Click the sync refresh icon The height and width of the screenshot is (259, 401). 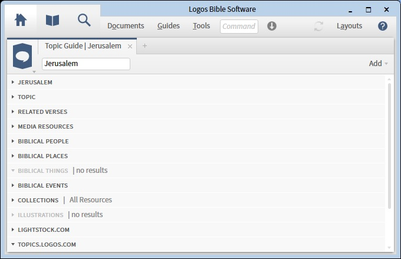318,26
